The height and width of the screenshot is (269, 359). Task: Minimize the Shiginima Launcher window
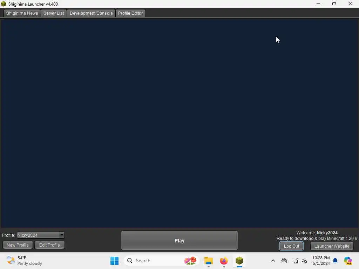point(318,4)
